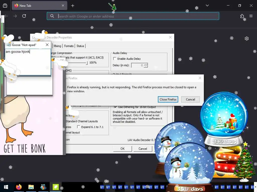
Task: Close the New Tab tab
Action: pyautogui.click(x=63, y=5)
